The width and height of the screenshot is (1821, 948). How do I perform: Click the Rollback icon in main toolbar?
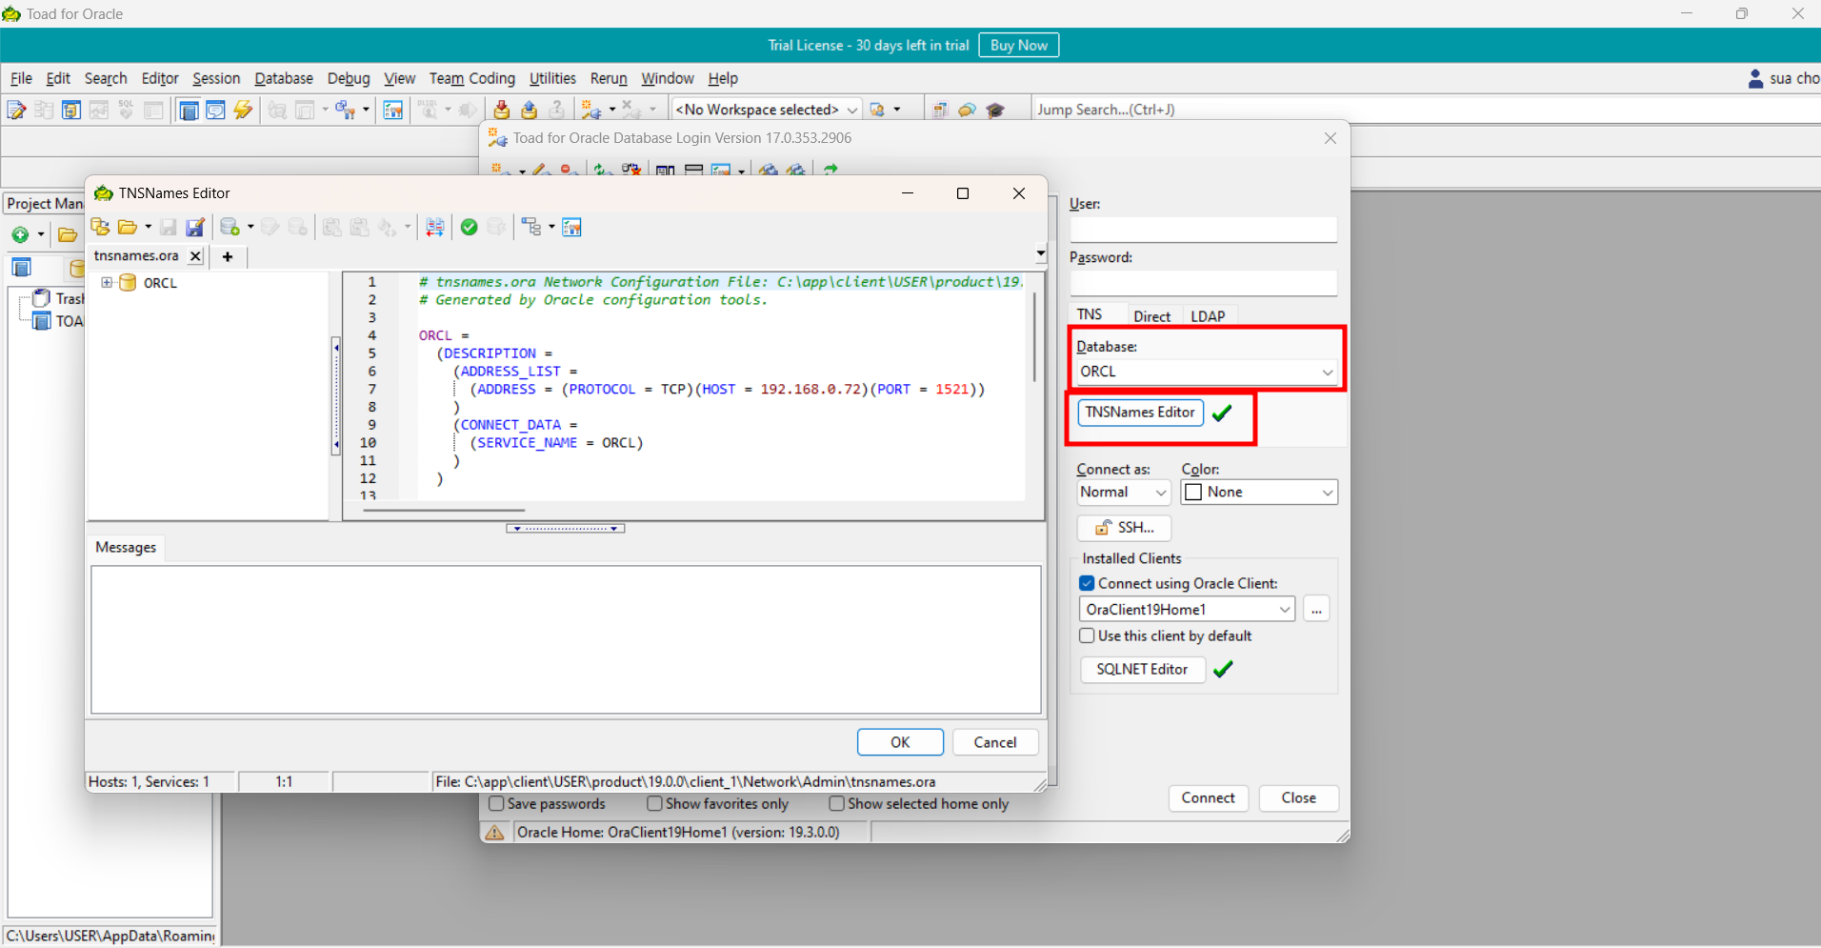pos(530,111)
